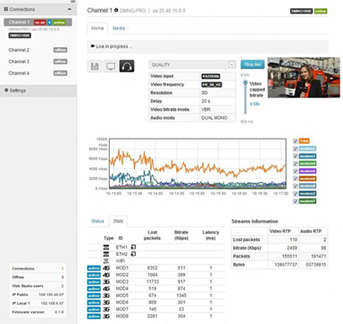Click the settings gear icon in sidebar
Image resolution: width=343 pixels, height=324 pixels.
(x=7, y=91)
